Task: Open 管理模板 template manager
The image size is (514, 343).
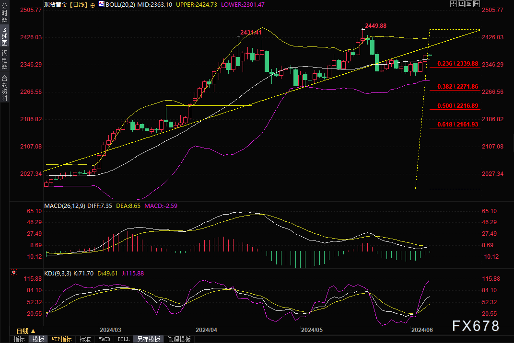Action: [x=179, y=339]
